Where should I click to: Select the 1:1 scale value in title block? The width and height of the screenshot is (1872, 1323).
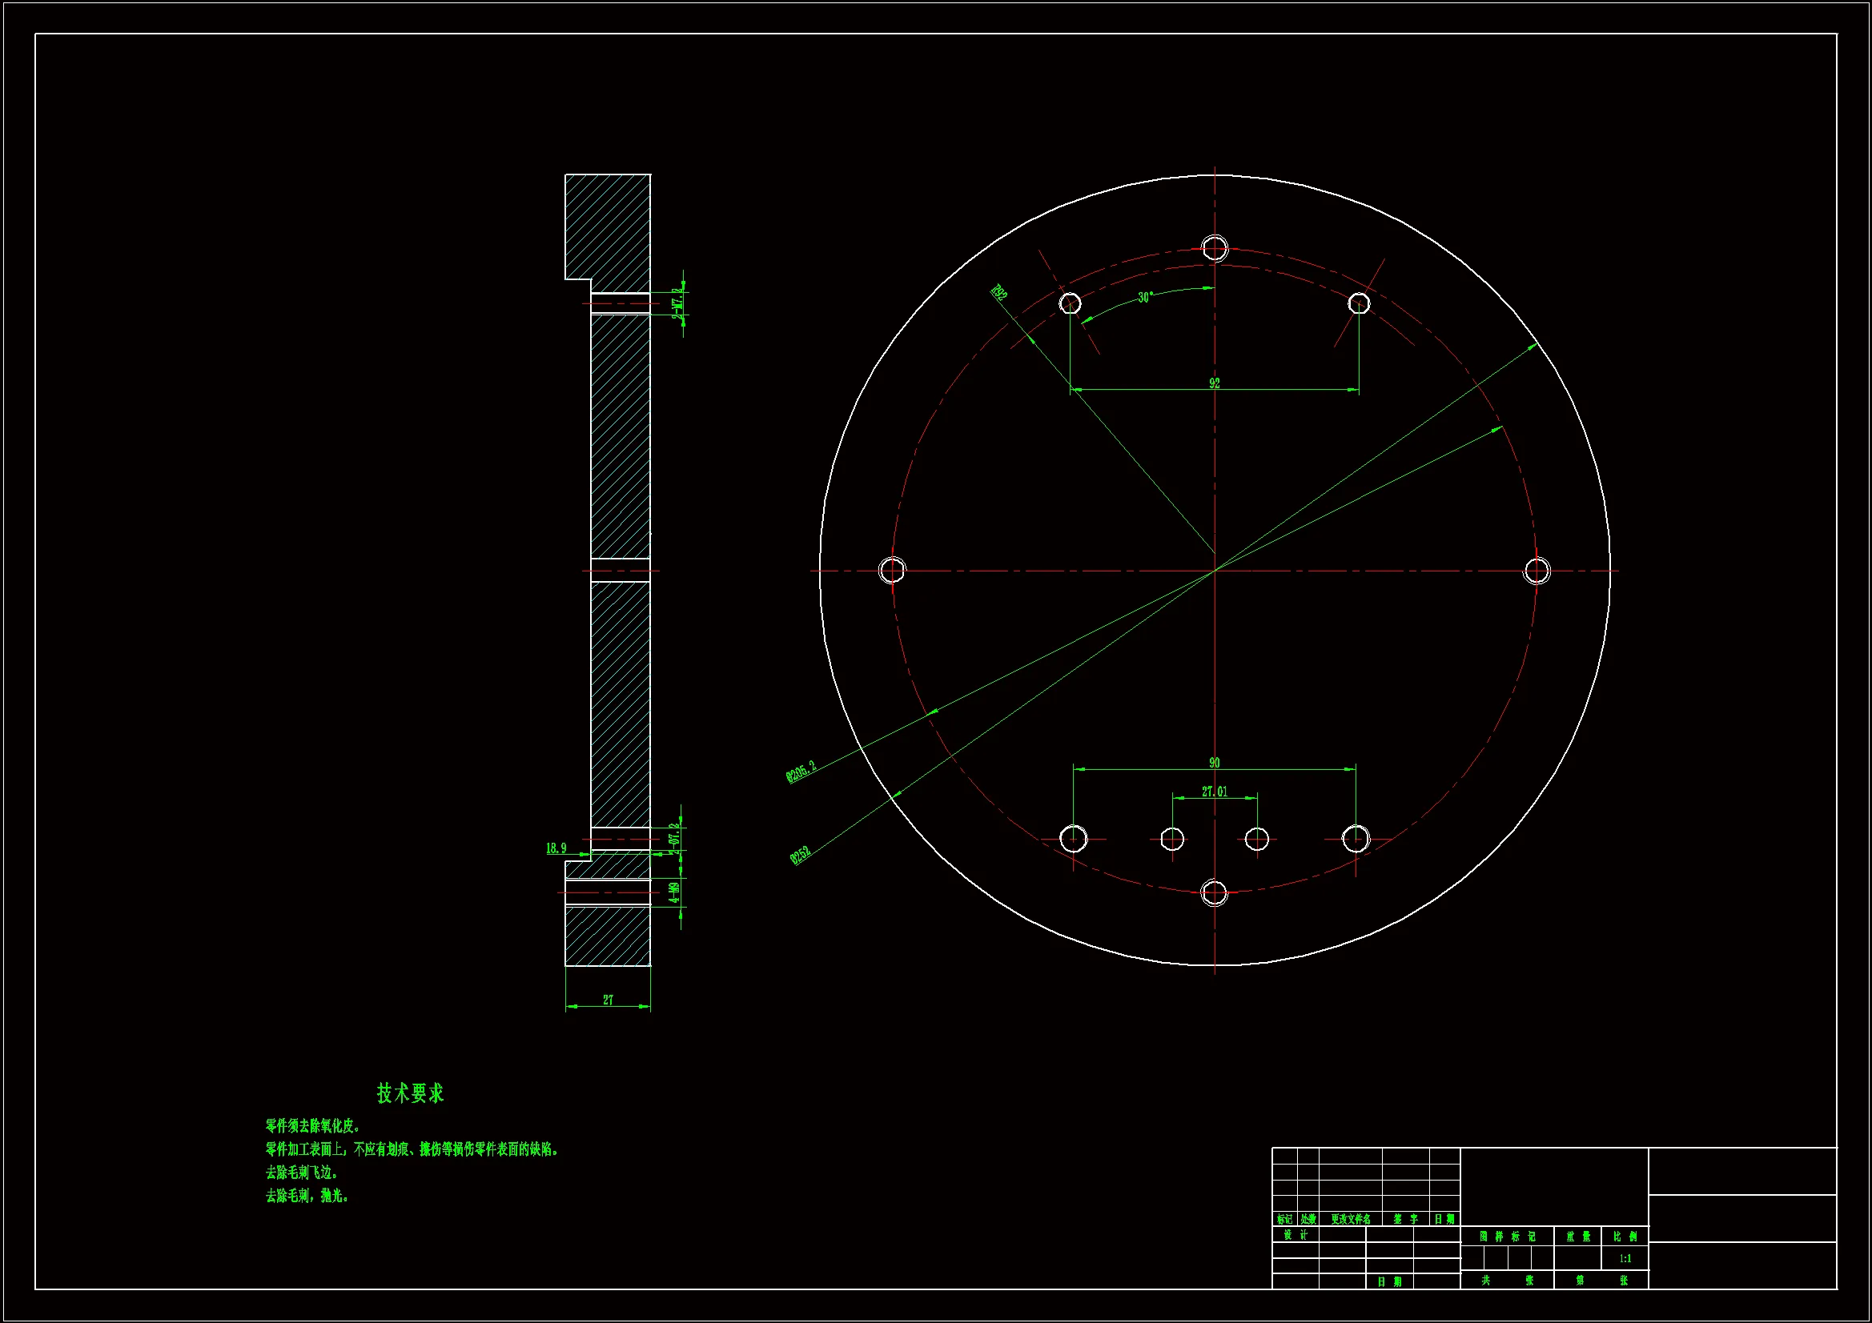(x=1625, y=1259)
